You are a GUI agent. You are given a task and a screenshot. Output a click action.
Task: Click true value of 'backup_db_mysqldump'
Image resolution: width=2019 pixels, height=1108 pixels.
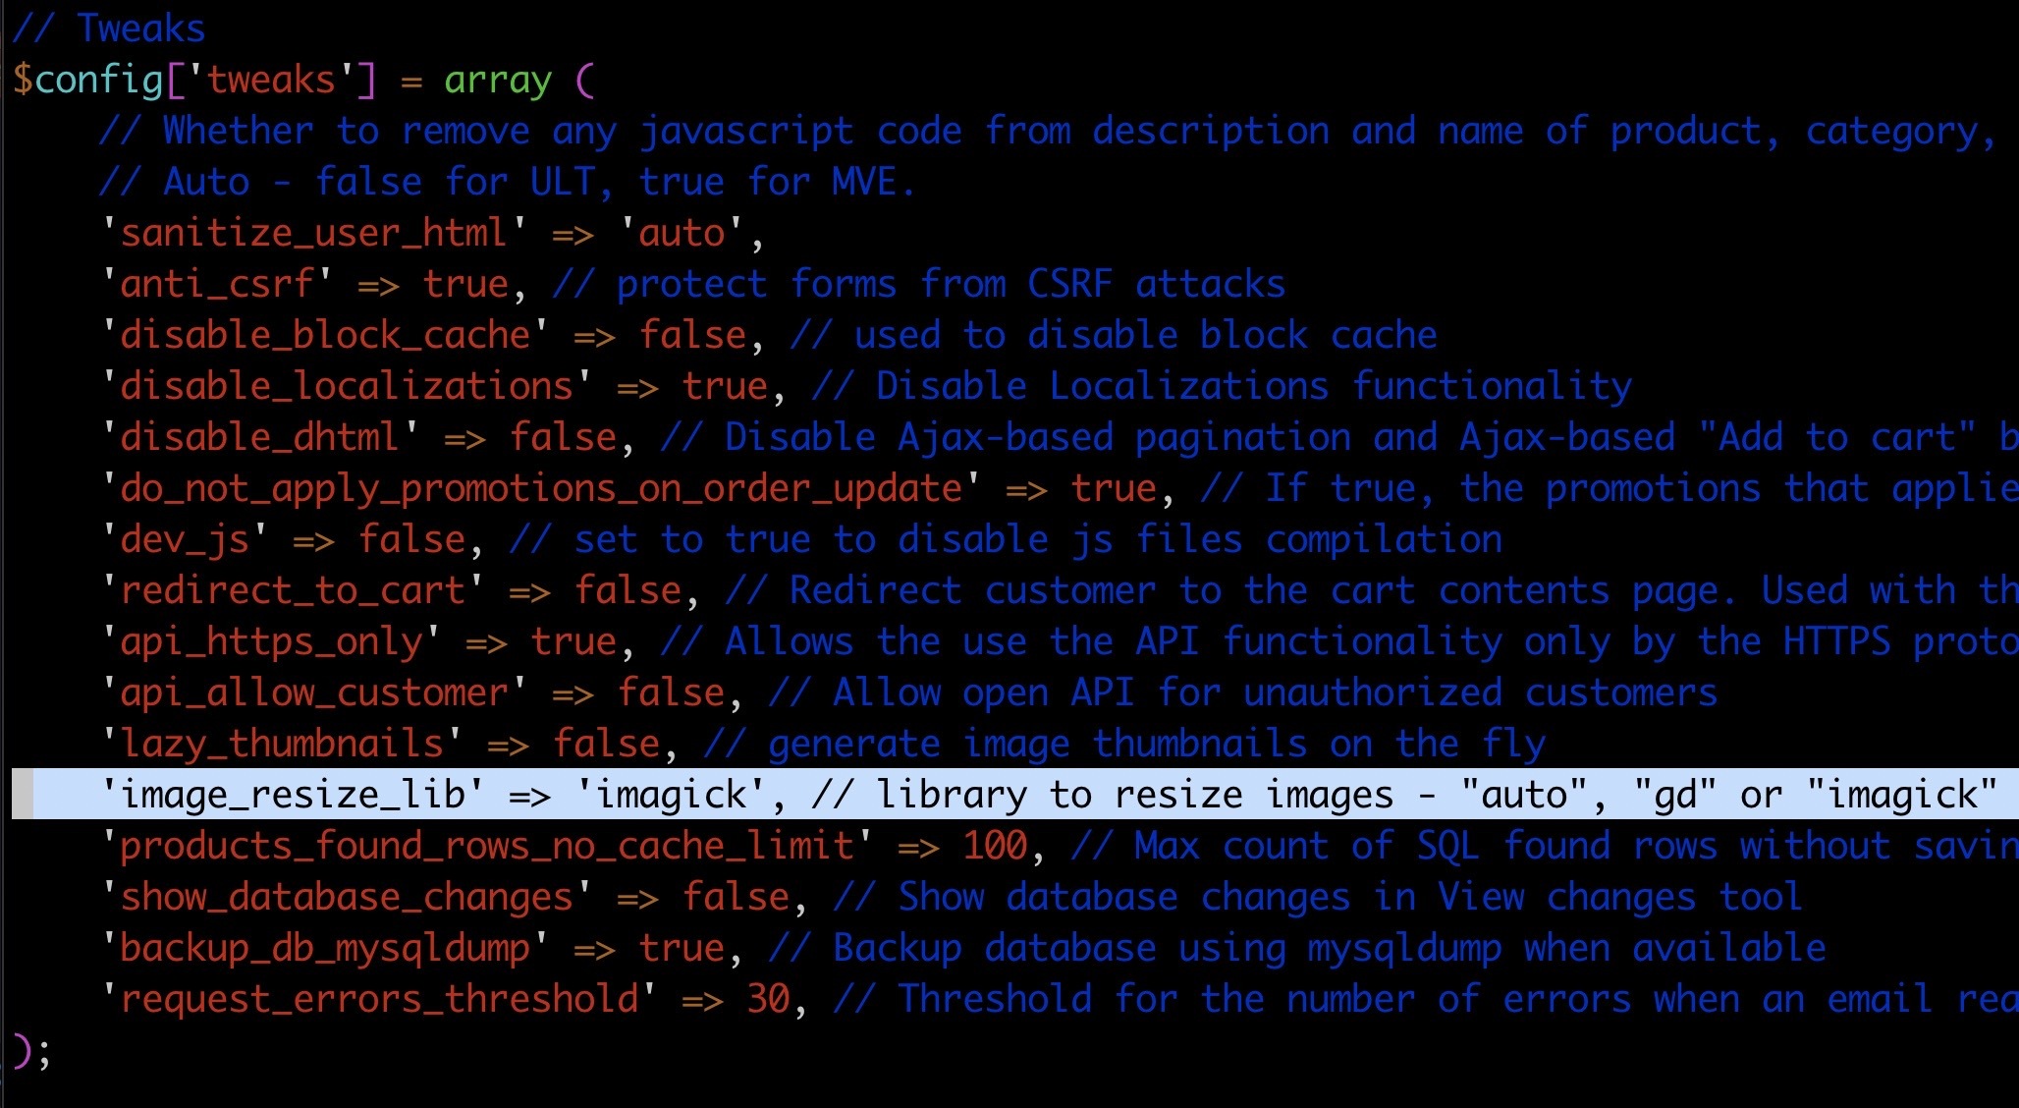click(x=682, y=949)
